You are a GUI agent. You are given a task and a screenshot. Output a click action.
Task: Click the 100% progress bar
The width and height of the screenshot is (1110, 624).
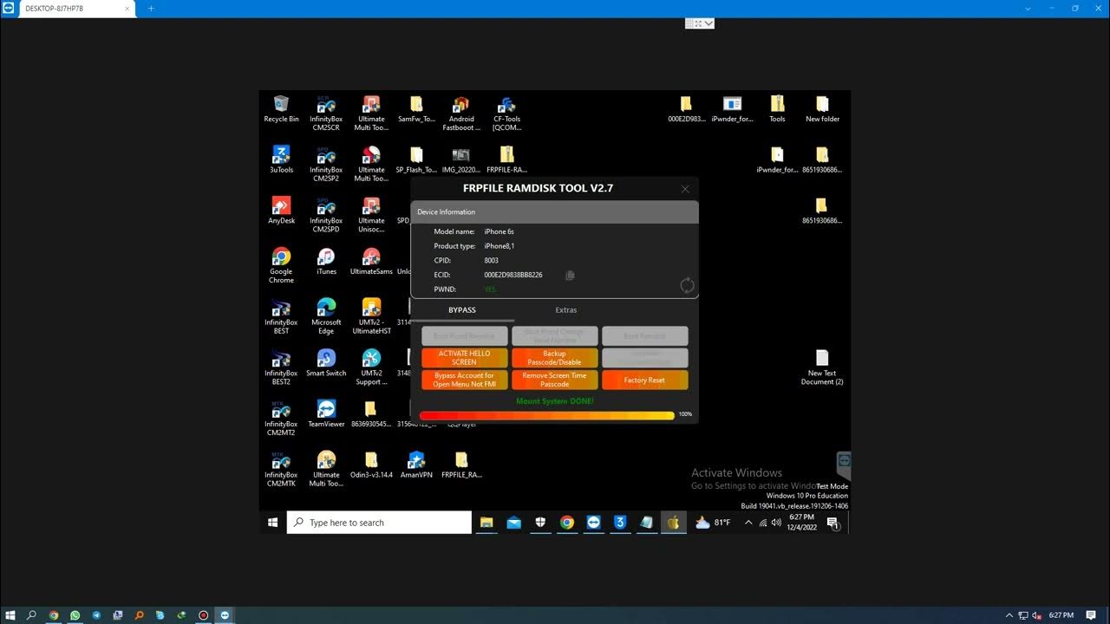tap(547, 415)
